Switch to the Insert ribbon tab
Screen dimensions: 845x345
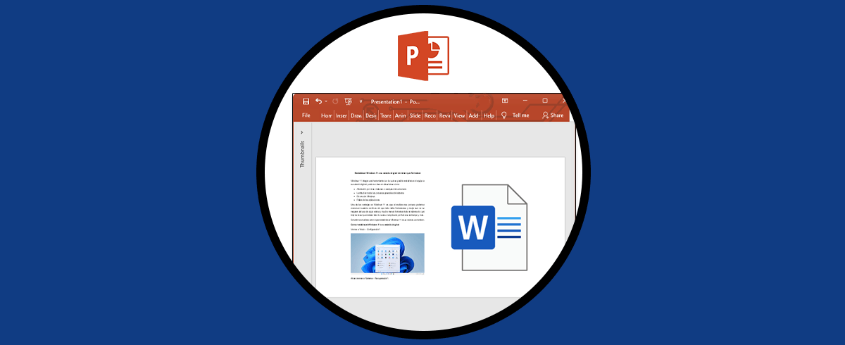click(342, 115)
